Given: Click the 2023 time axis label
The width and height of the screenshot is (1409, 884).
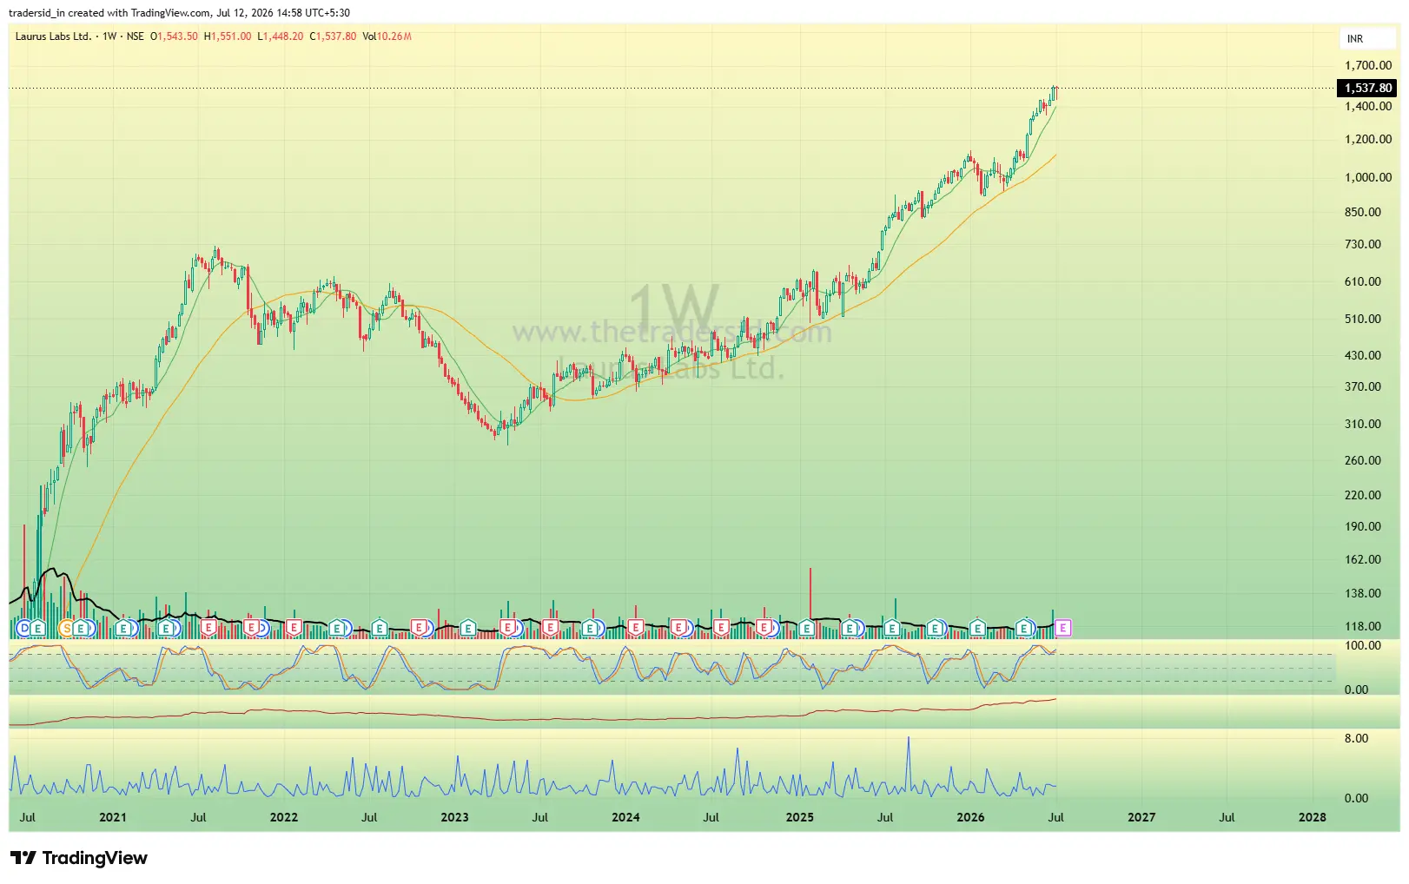Looking at the screenshot, I should click(x=454, y=817).
